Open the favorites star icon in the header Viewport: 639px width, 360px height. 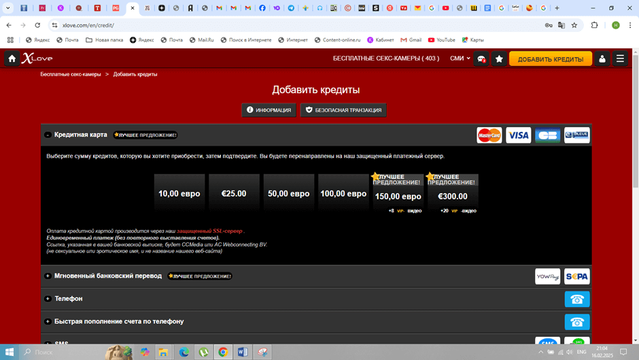click(x=499, y=59)
